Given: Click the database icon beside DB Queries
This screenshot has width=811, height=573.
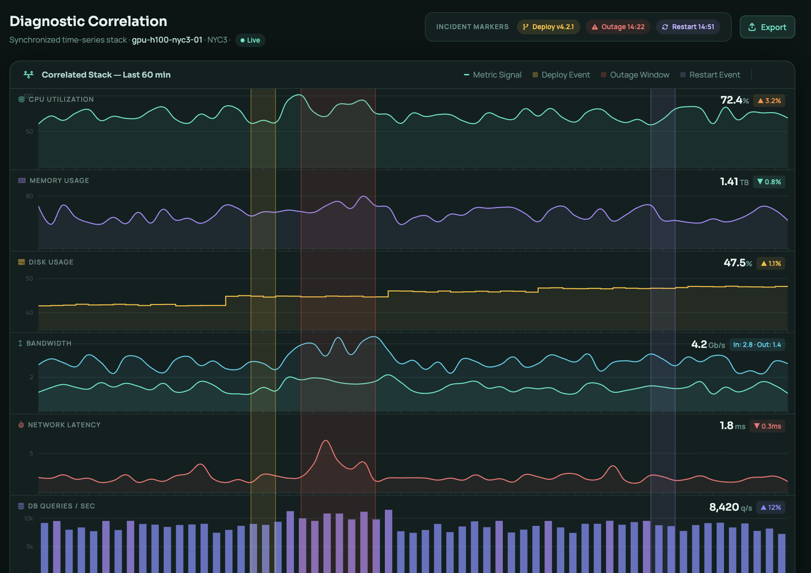Looking at the screenshot, I should coord(21,506).
